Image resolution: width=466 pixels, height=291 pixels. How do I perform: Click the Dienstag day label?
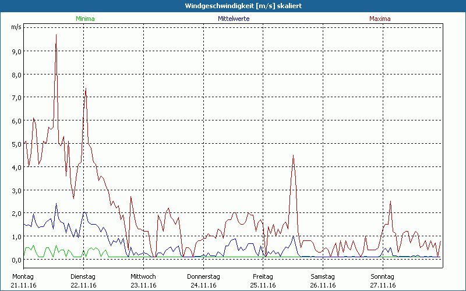click(x=82, y=276)
